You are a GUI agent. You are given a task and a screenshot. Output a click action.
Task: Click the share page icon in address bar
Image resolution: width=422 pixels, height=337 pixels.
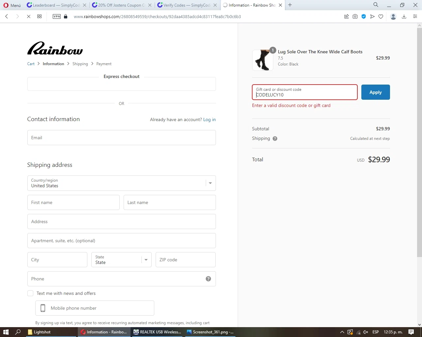(347, 16)
